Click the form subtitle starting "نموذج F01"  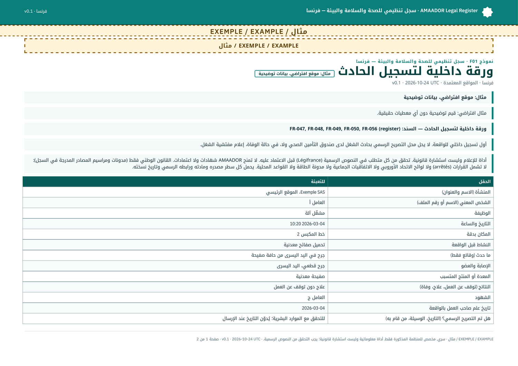click(x=425, y=61)
